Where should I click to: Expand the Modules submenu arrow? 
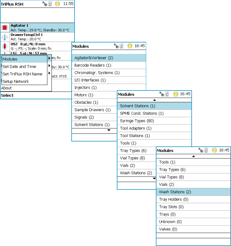pos(49,58)
